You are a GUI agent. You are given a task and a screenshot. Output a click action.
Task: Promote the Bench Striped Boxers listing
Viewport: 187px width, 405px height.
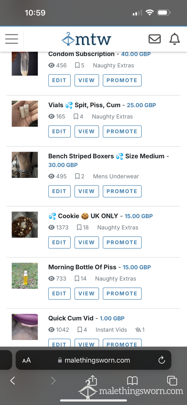[122, 191]
